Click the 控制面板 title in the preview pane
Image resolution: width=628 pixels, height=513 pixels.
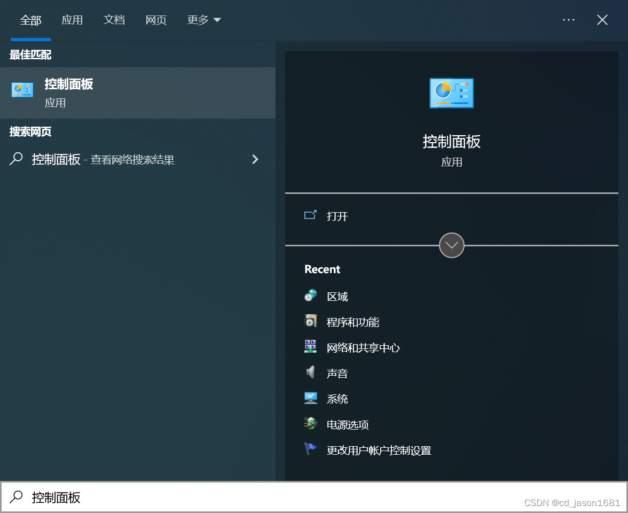(451, 142)
